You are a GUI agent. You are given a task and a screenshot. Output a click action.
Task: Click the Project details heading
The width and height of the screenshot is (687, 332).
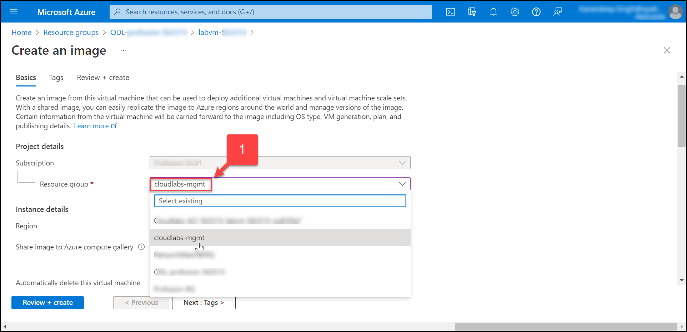[x=40, y=147]
